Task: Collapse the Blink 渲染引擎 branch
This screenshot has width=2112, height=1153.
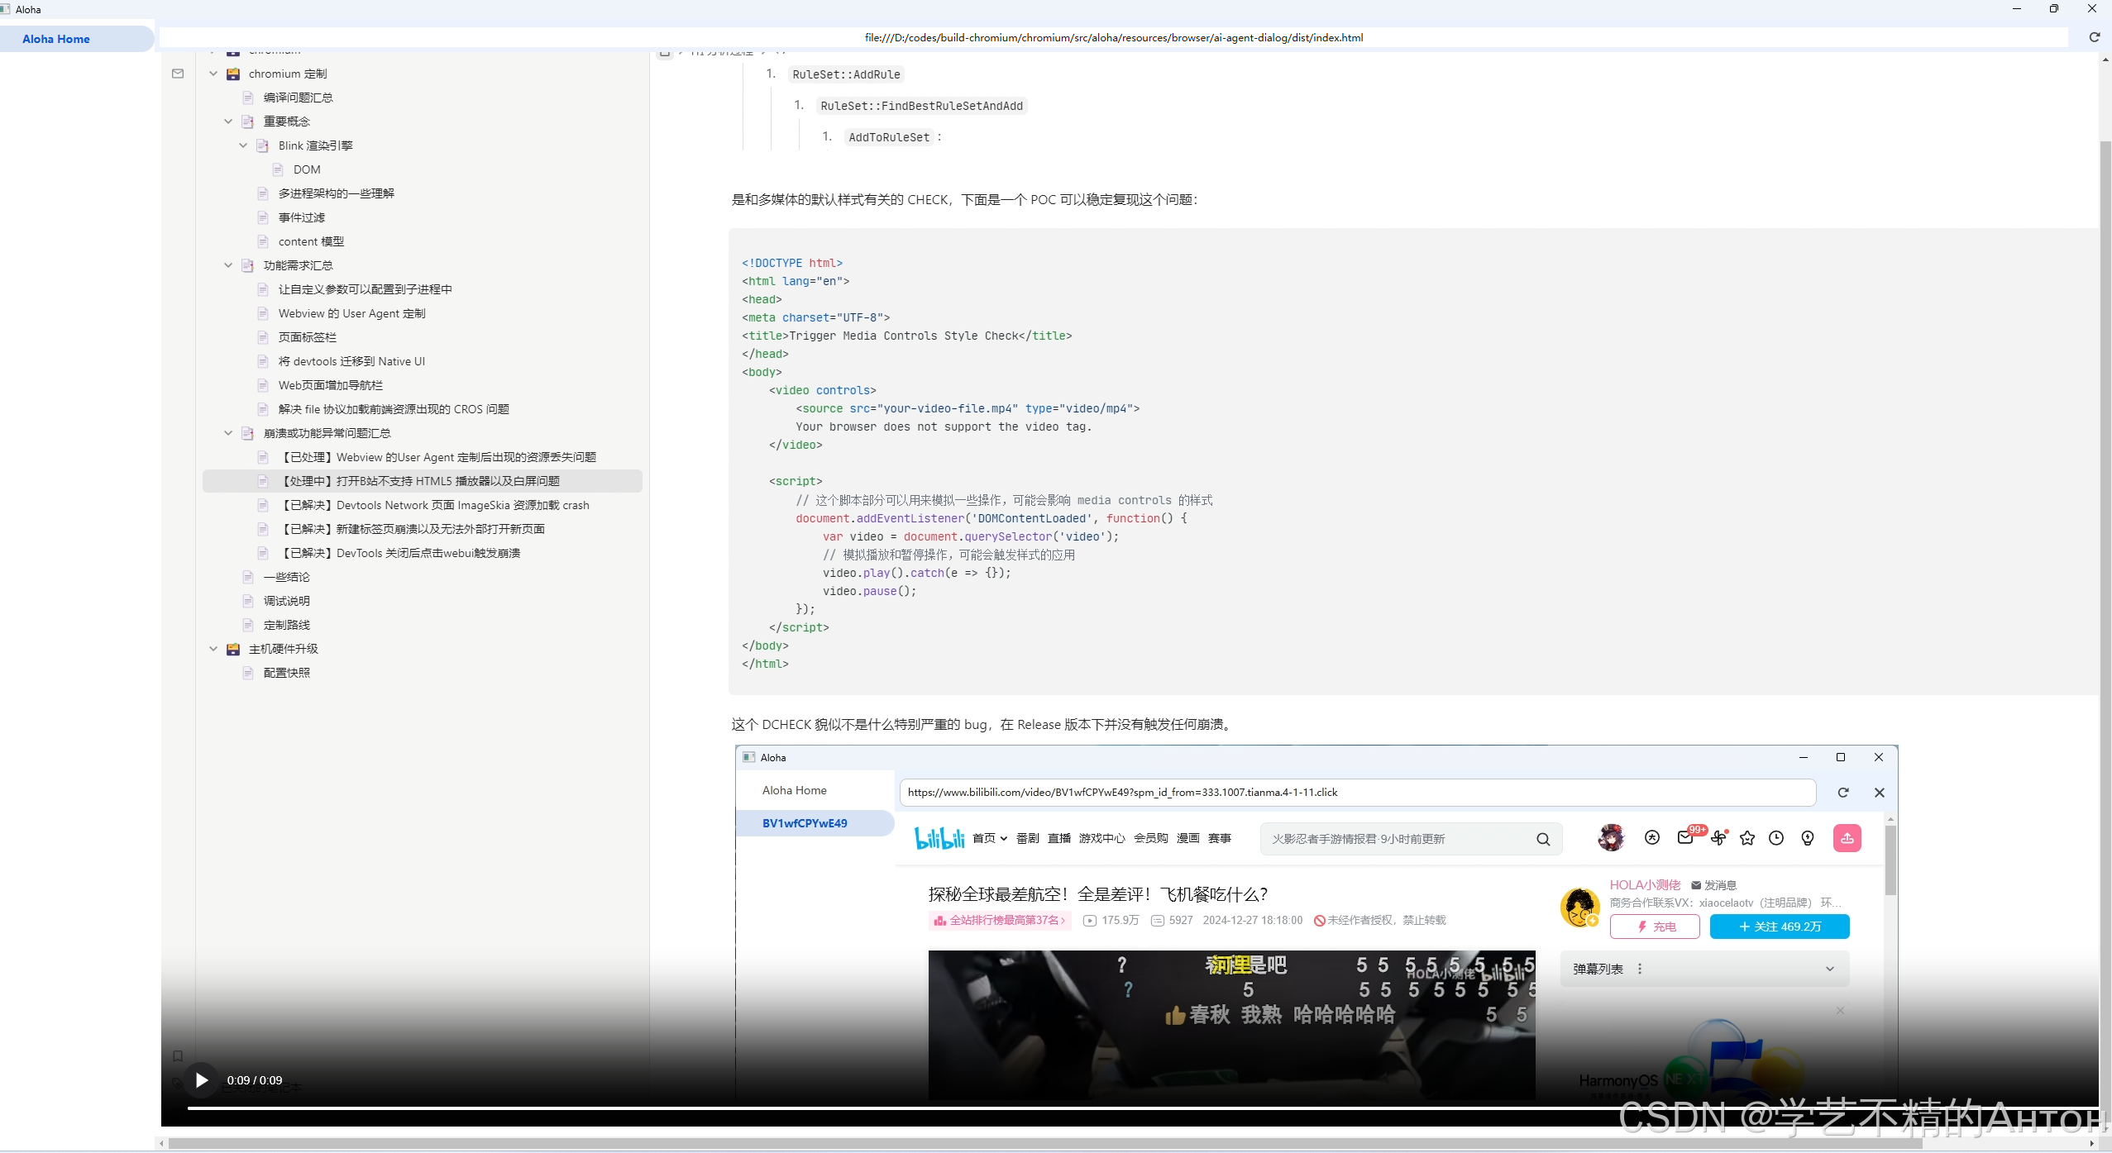Action: point(242,145)
